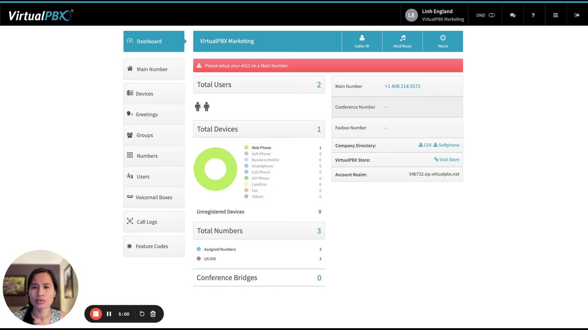Click the e911 setup warning banner
The image size is (588, 330).
pyautogui.click(x=328, y=66)
